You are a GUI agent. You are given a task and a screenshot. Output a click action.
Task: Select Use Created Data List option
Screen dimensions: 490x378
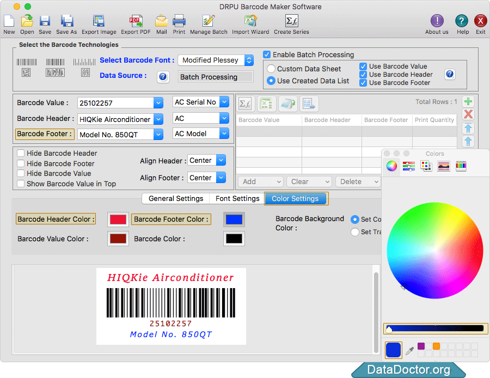click(x=271, y=81)
